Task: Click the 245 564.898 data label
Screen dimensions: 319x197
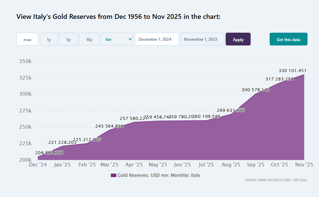Action: (x=109, y=126)
